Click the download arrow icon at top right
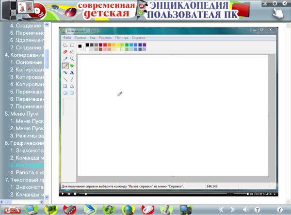Screen dimensions: 291x215 coord(265,3)
